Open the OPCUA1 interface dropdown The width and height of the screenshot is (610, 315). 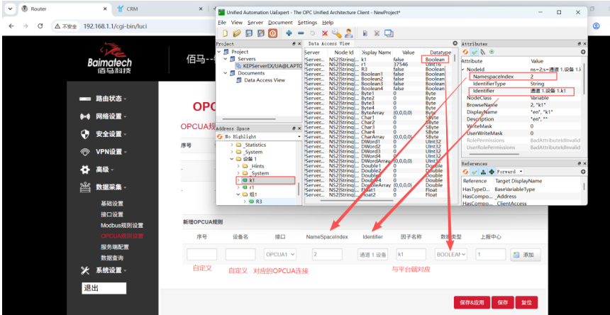(280, 254)
